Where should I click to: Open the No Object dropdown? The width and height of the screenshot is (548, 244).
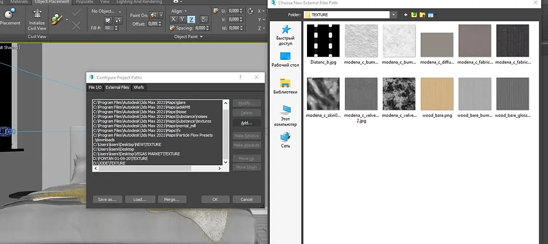106,11
